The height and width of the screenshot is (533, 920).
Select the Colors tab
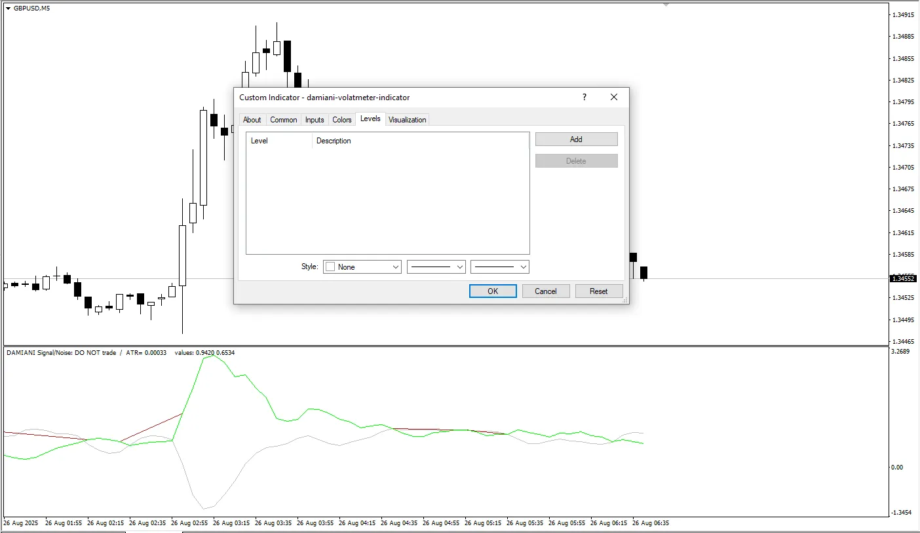coord(341,120)
